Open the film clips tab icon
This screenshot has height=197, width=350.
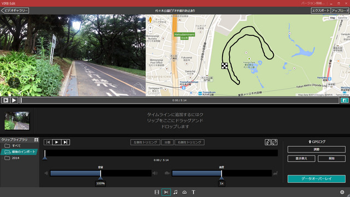[157, 192]
